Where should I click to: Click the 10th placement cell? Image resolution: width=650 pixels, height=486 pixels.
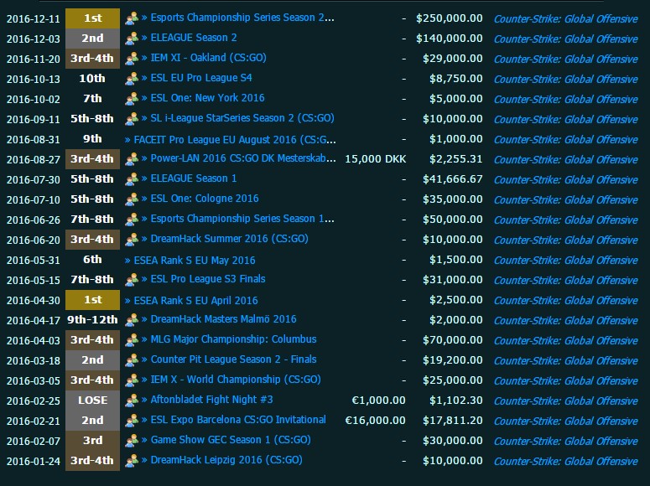coord(92,78)
